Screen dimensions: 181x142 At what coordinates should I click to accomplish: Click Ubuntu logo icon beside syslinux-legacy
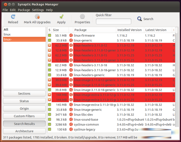pos(71,129)
